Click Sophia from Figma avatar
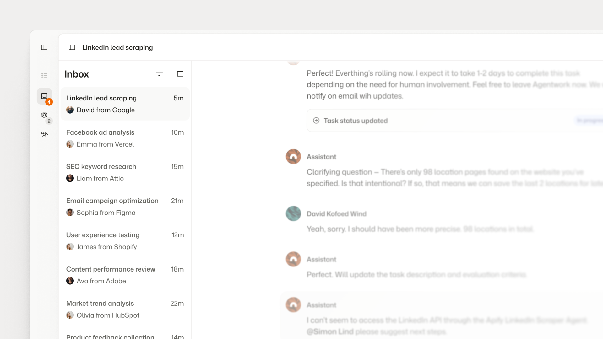This screenshot has height=339, width=603. (70, 213)
